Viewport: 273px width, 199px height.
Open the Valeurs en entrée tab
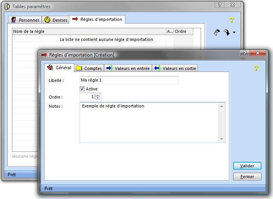pos(128,68)
